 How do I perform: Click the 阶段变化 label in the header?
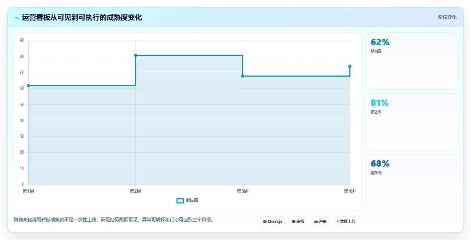click(x=447, y=17)
